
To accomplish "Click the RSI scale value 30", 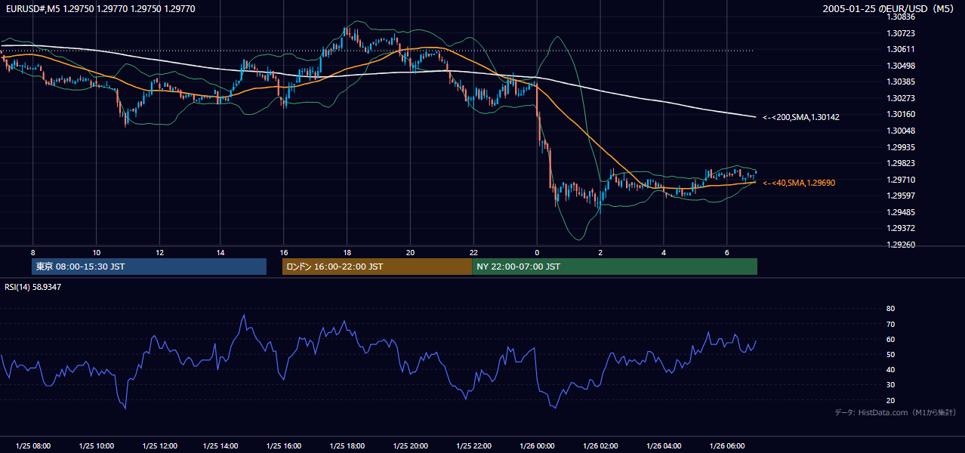I will pyautogui.click(x=890, y=385).
